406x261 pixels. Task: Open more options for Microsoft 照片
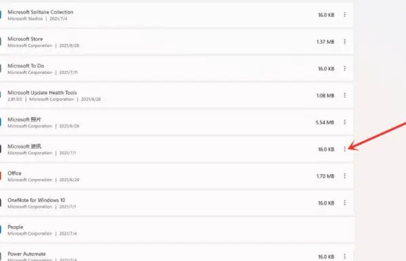345,122
